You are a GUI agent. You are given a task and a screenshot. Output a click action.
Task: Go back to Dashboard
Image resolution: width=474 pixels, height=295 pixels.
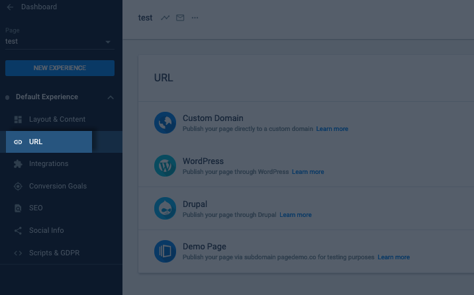[39, 7]
